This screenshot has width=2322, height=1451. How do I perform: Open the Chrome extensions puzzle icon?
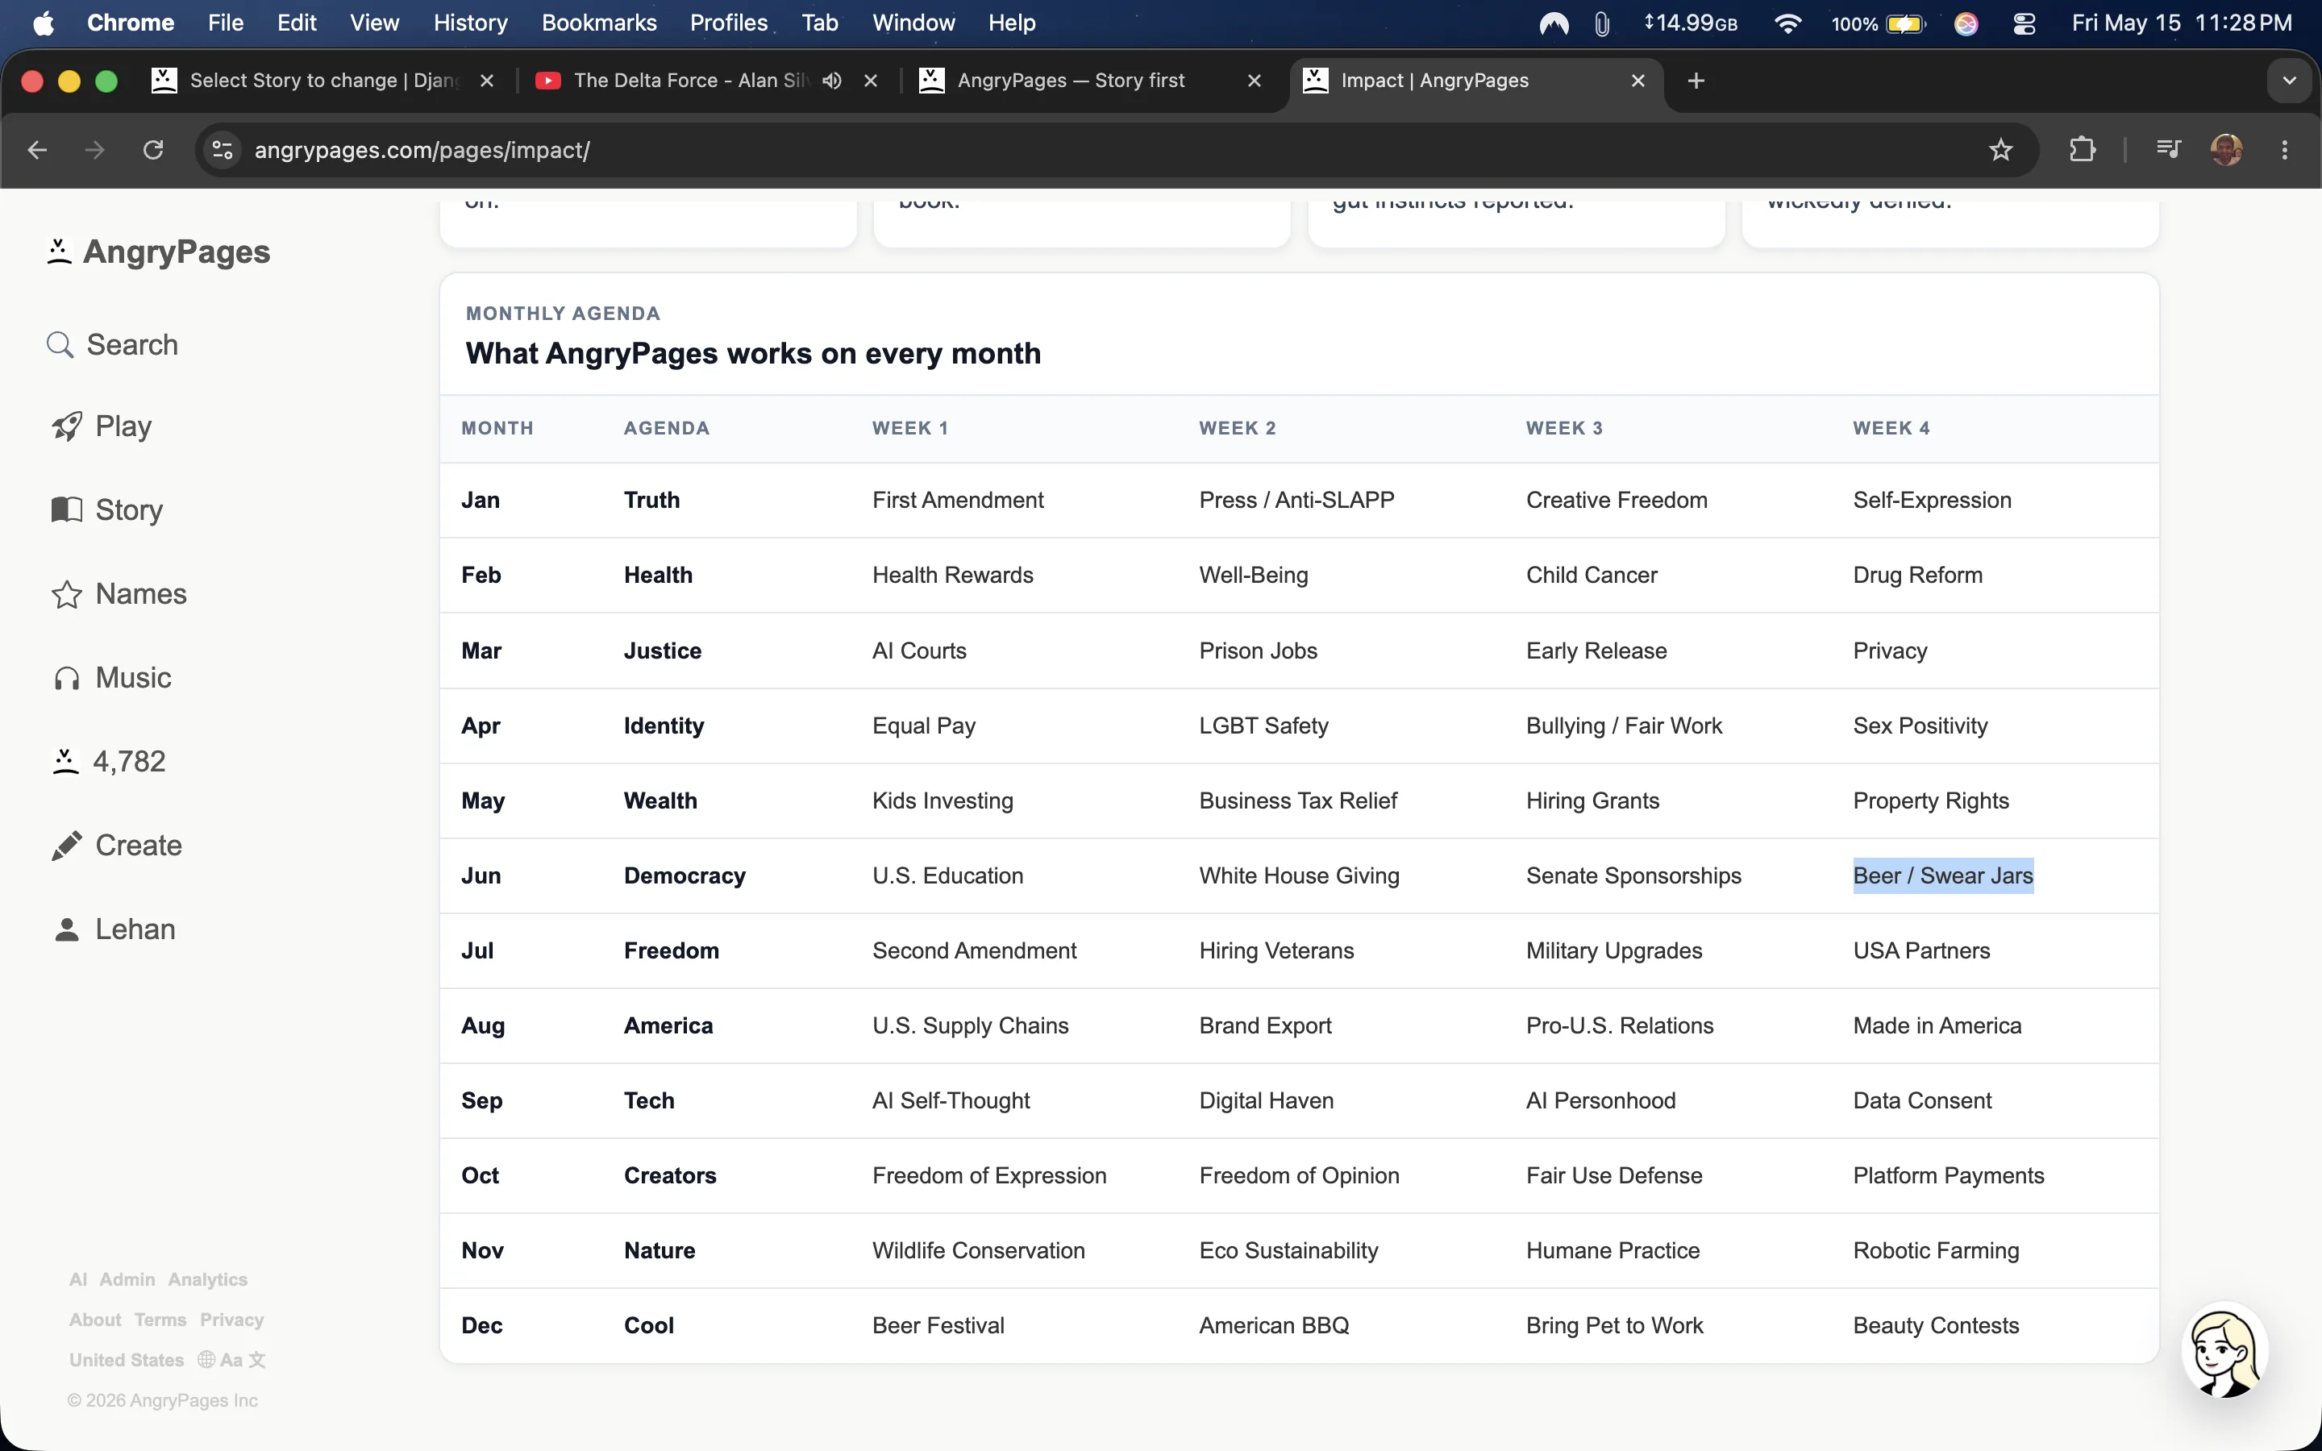tap(2082, 150)
